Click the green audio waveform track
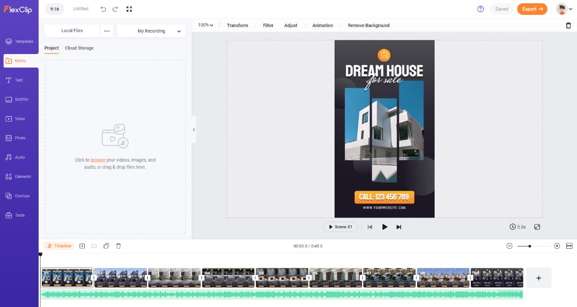 click(x=282, y=294)
